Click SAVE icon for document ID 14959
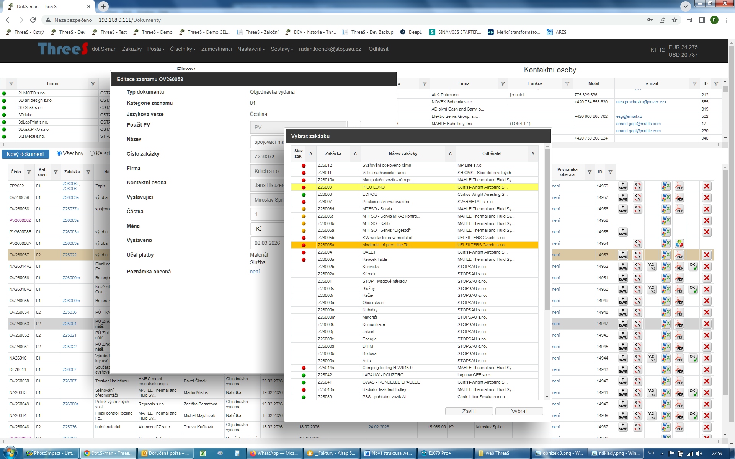 623,186
